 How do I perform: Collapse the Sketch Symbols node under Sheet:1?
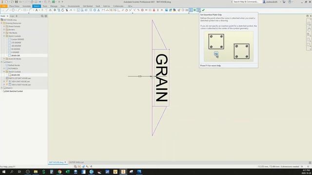4,71
